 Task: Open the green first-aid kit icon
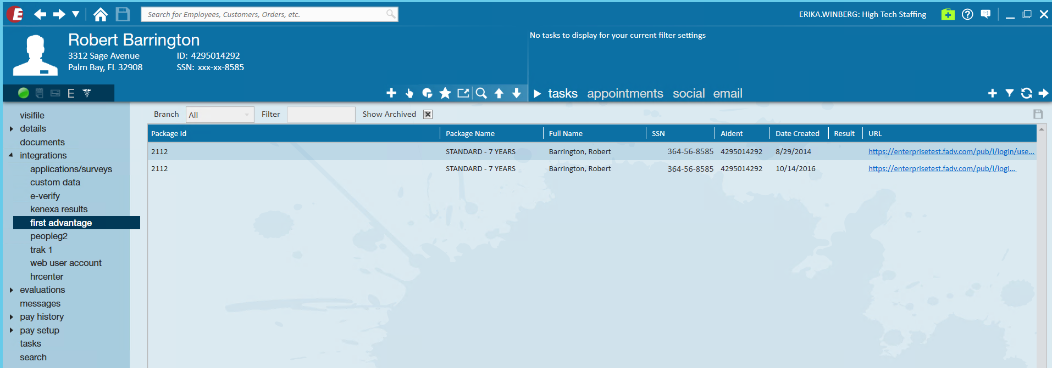pos(948,14)
